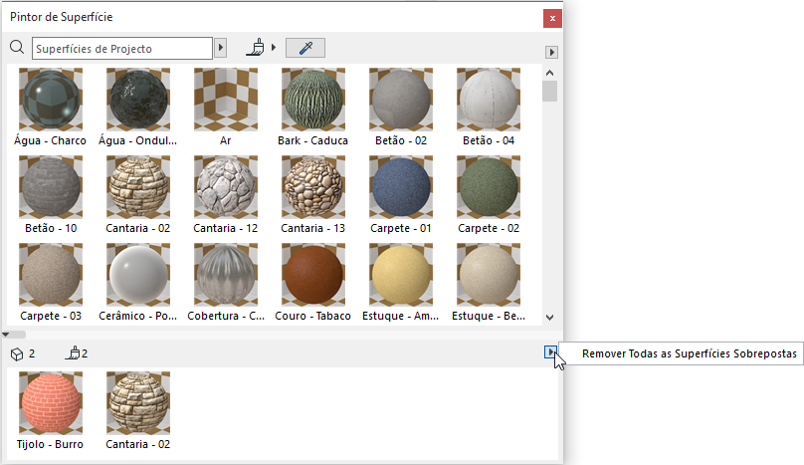The image size is (804, 465).
Task: Open the Superfícies de Projecto dropdown arrow
Action: pyautogui.click(x=221, y=48)
